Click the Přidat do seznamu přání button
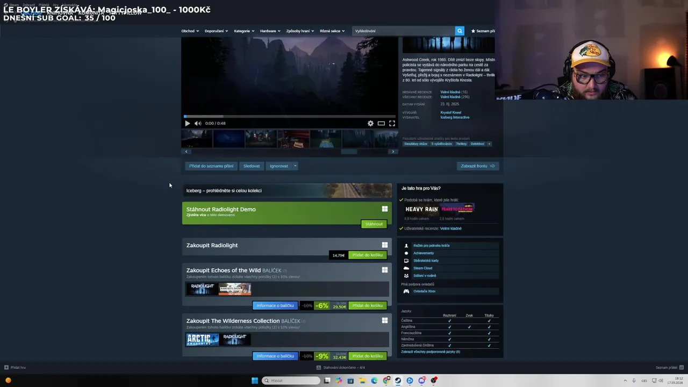This screenshot has width=688, height=387. point(211,166)
